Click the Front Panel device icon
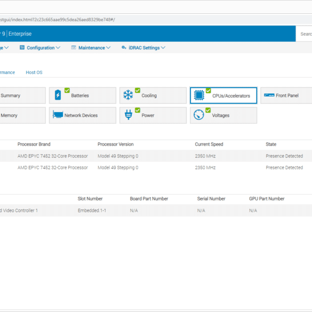The height and width of the screenshot is (312, 312). 269,95
